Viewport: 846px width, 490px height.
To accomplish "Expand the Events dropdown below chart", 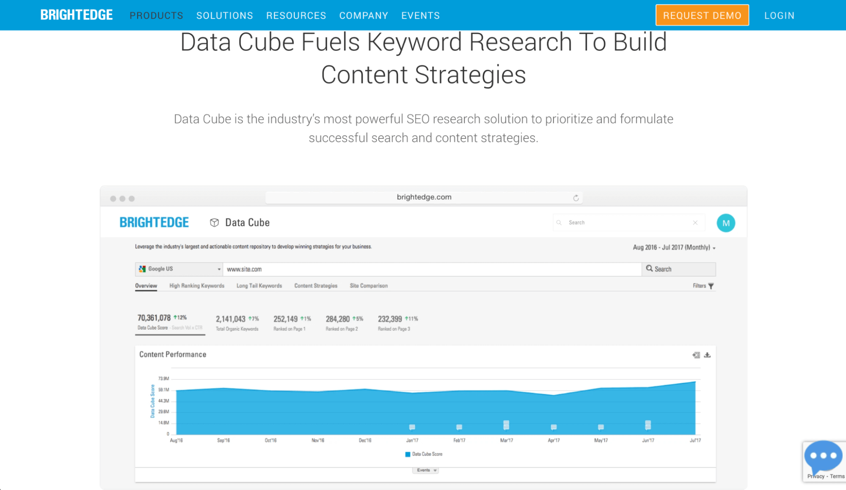I will click(426, 471).
